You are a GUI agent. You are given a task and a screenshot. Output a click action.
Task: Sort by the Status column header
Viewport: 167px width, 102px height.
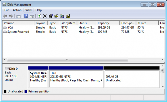point(87,23)
